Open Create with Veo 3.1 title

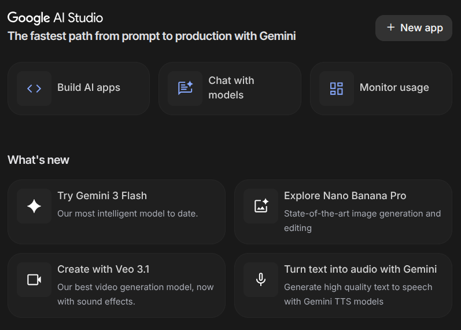point(104,269)
